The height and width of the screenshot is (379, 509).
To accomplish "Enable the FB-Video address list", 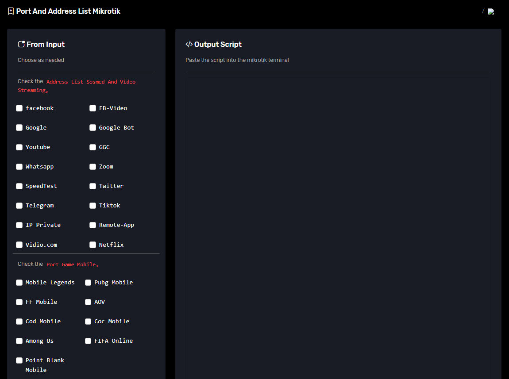I will (93, 108).
